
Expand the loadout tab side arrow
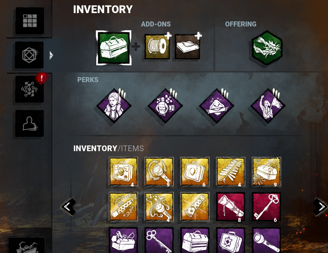[x=51, y=55]
